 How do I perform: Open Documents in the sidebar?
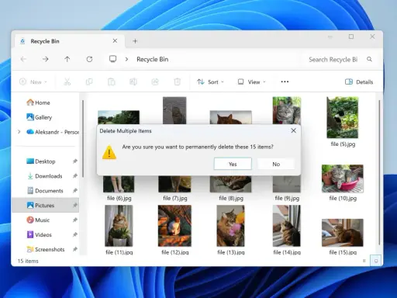[x=45, y=191]
